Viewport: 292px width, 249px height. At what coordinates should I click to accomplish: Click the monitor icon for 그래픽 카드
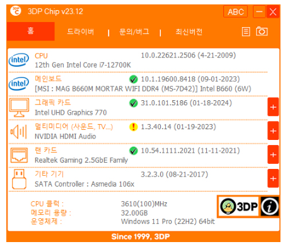click(x=19, y=107)
